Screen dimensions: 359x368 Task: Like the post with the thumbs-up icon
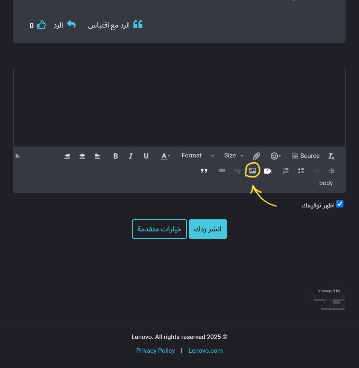click(x=42, y=25)
